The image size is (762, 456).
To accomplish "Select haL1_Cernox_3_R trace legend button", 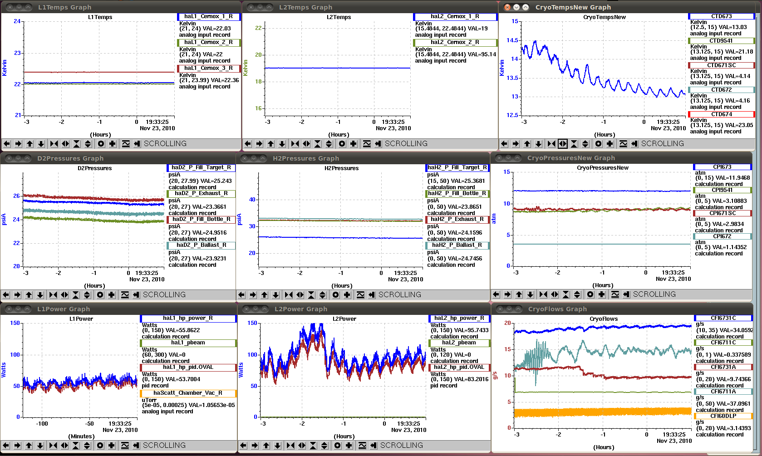I will (208, 68).
